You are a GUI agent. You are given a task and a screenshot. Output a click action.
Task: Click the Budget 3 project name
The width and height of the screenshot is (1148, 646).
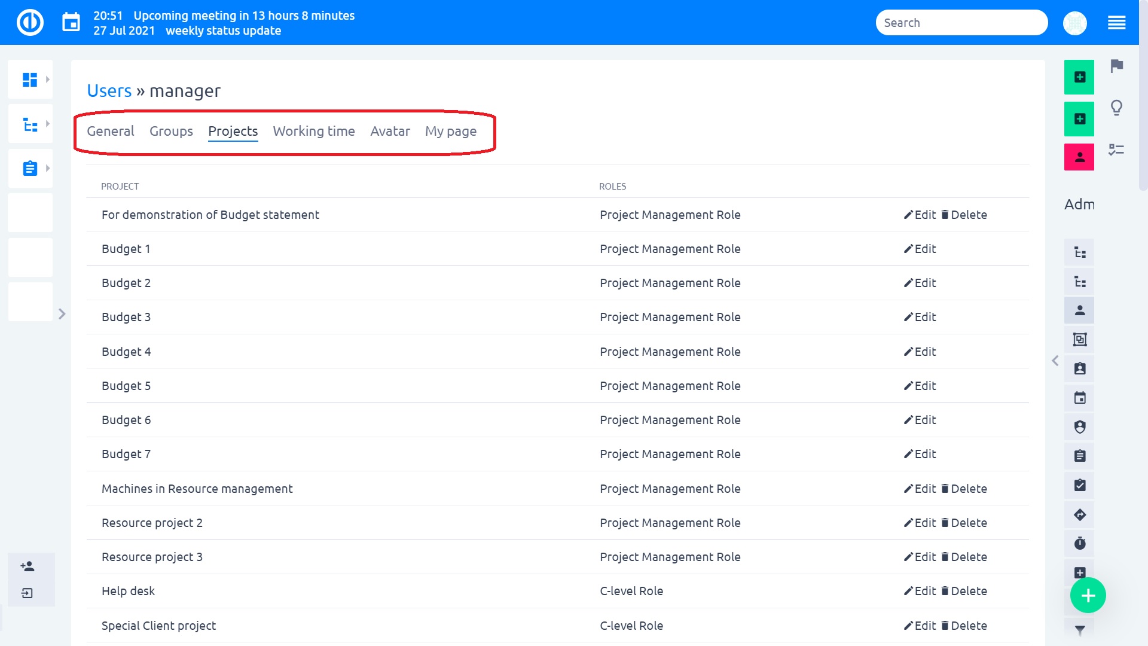pos(126,317)
